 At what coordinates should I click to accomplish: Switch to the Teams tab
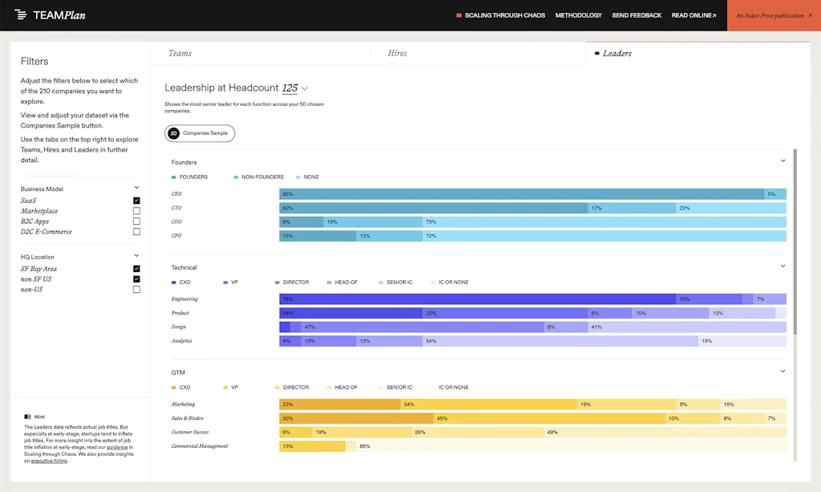(x=180, y=52)
